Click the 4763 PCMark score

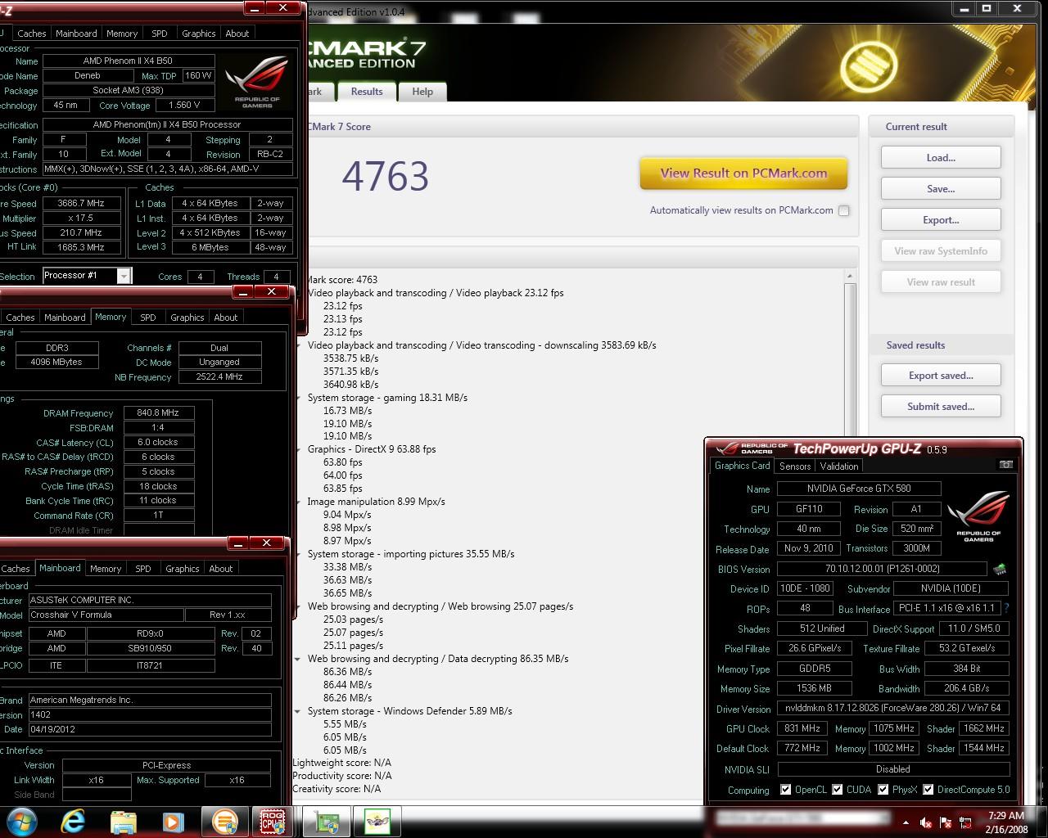(385, 176)
